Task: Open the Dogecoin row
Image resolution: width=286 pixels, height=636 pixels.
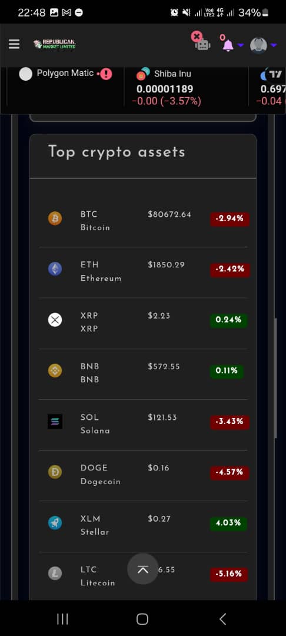Action: pyautogui.click(x=143, y=475)
